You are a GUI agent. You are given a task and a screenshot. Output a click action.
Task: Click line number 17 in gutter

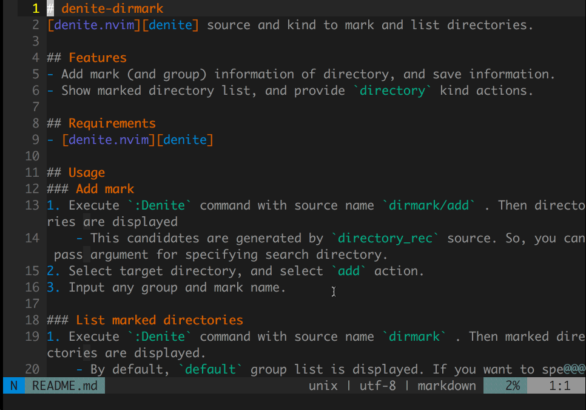32,304
